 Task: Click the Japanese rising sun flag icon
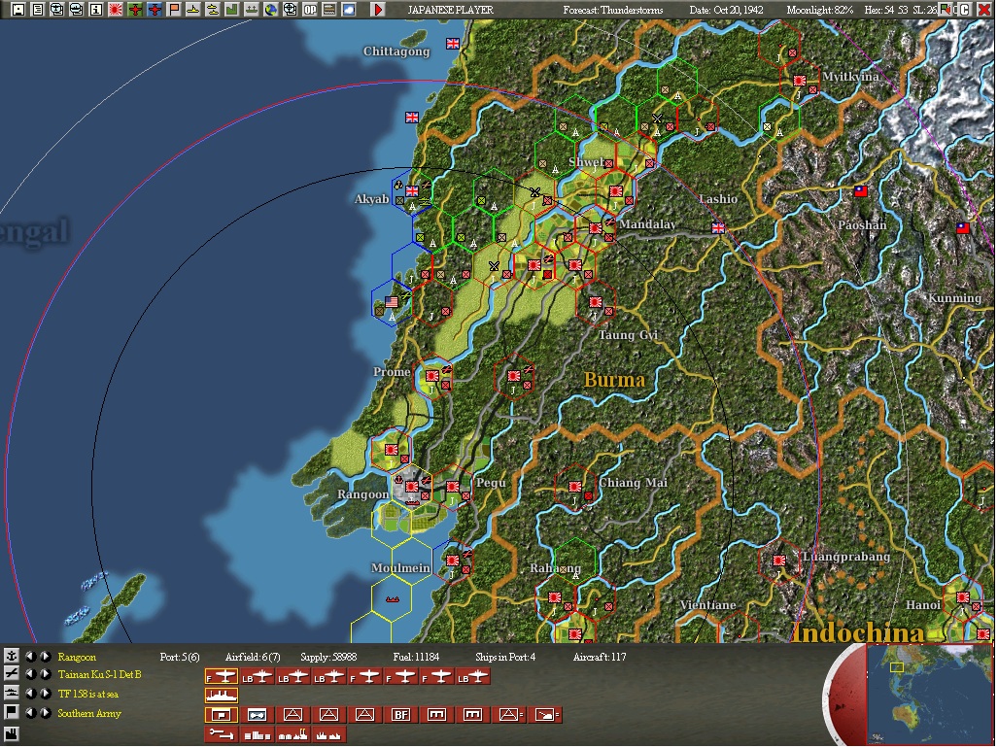(116, 10)
